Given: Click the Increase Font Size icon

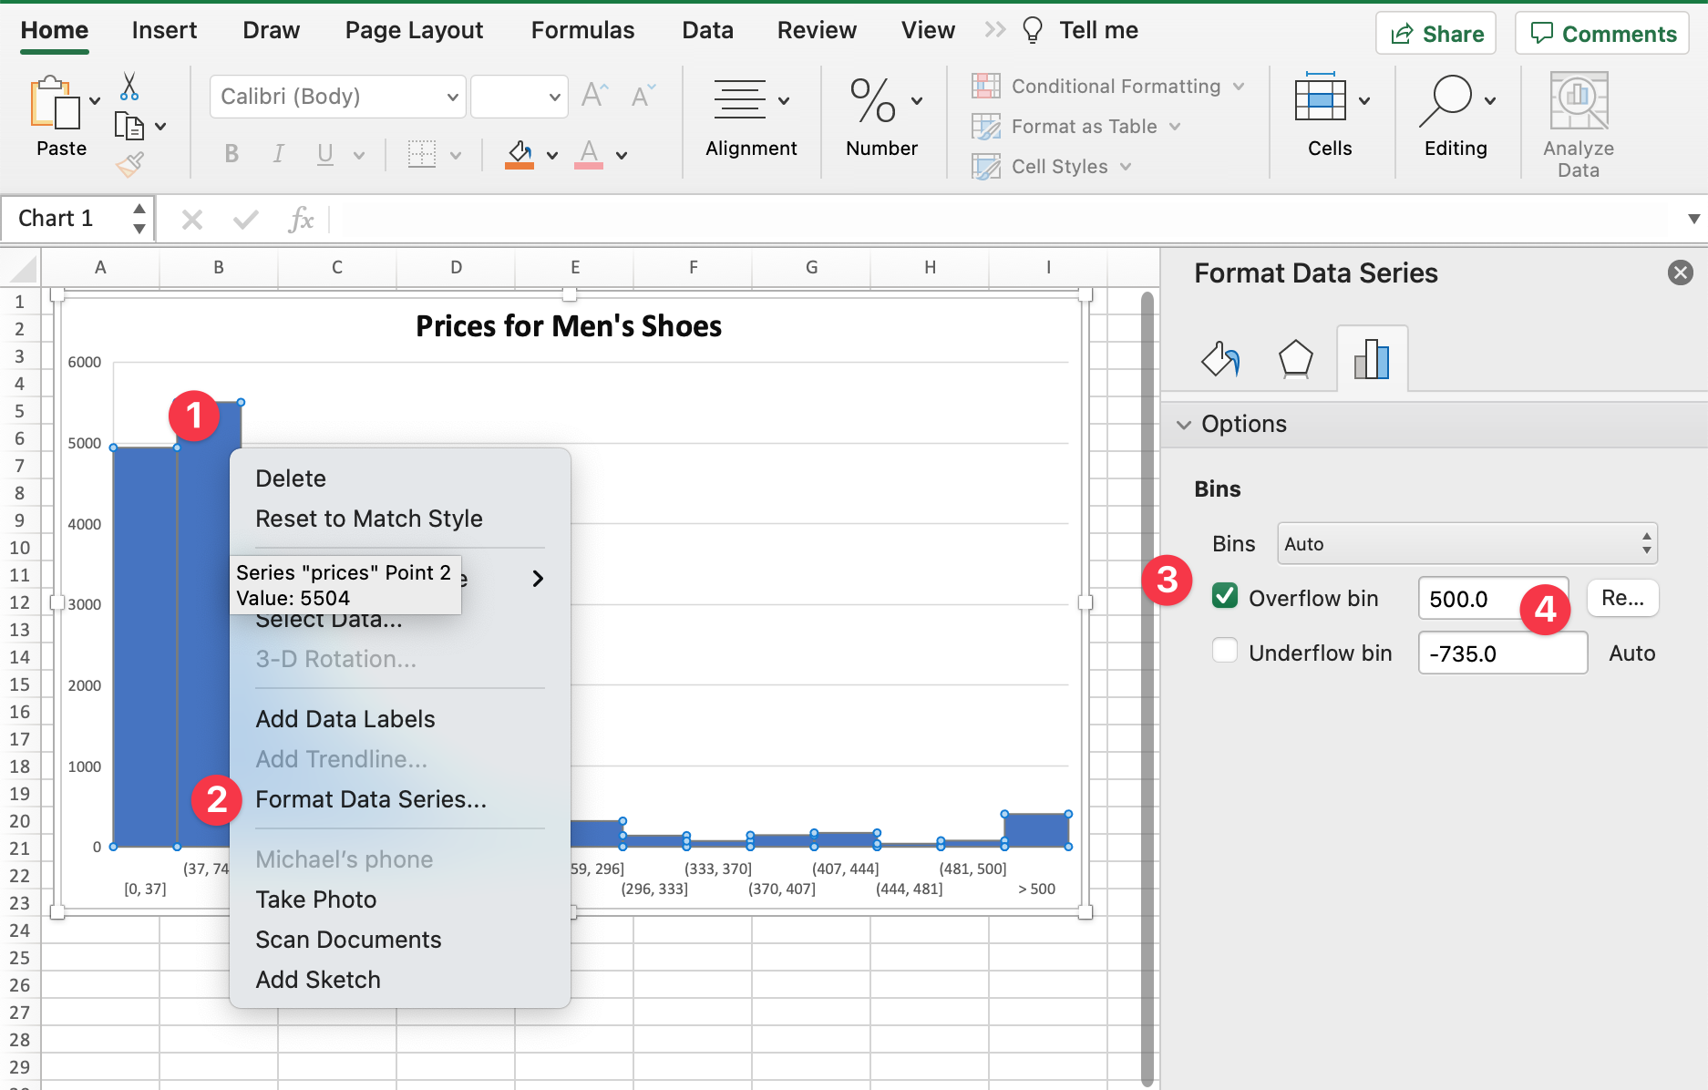Looking at the screenshot, I should coord(594,96).
